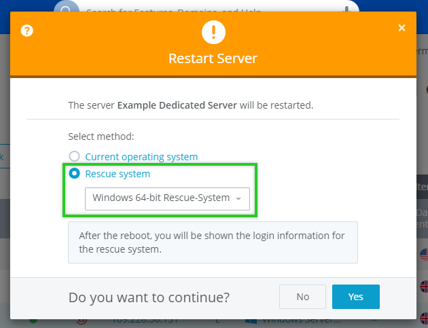Confirm restart with the Yes button
This screenshot has height=328, width=428.
click(355, 297)
